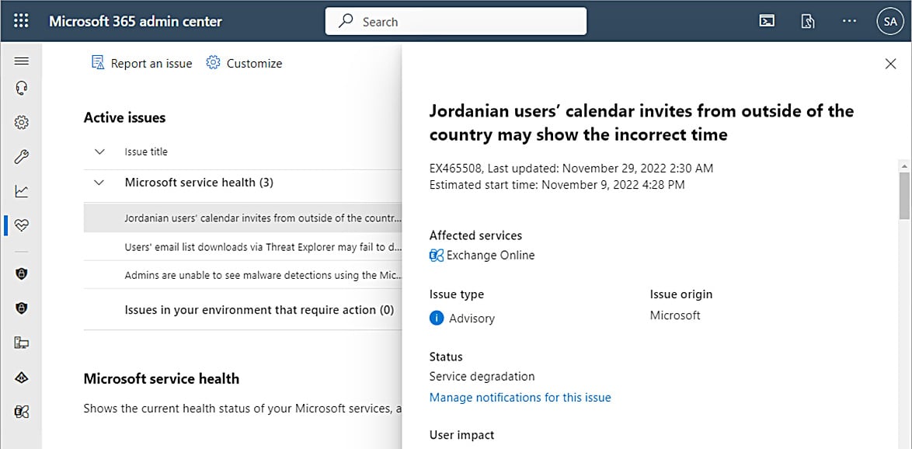Image resolution: width=912 pixels, height=449 pixels.
Task: Select the Admins unable to see malware detections issue
Action: pos(243,275)
